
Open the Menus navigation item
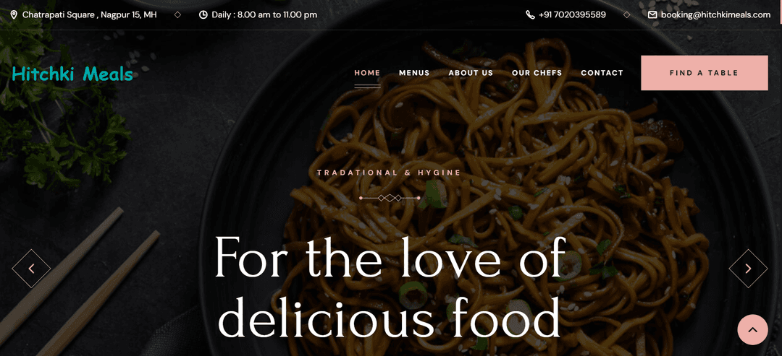click(x=414, y=73)
